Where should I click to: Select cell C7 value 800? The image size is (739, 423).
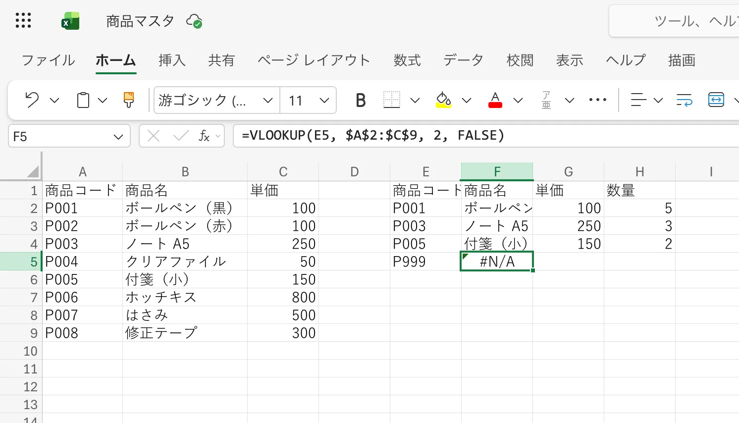[283, 297]
